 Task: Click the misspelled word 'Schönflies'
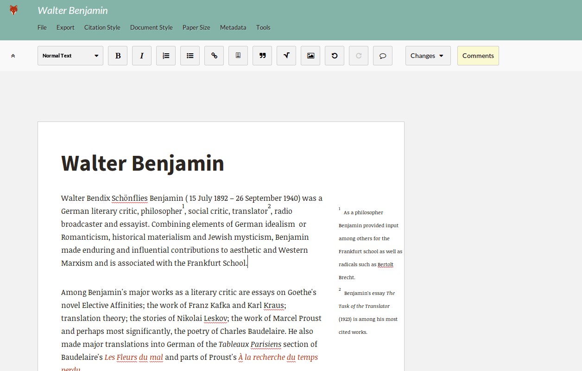[130, 198]
